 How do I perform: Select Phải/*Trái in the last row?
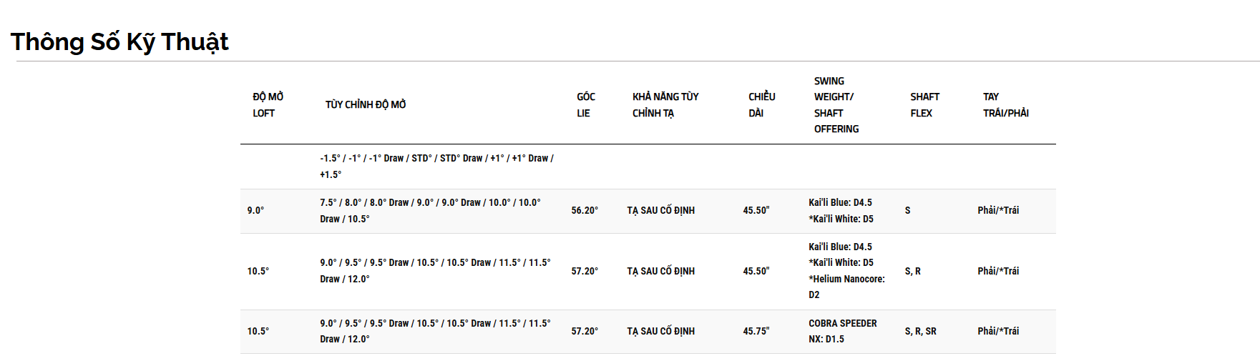(998, 331)
